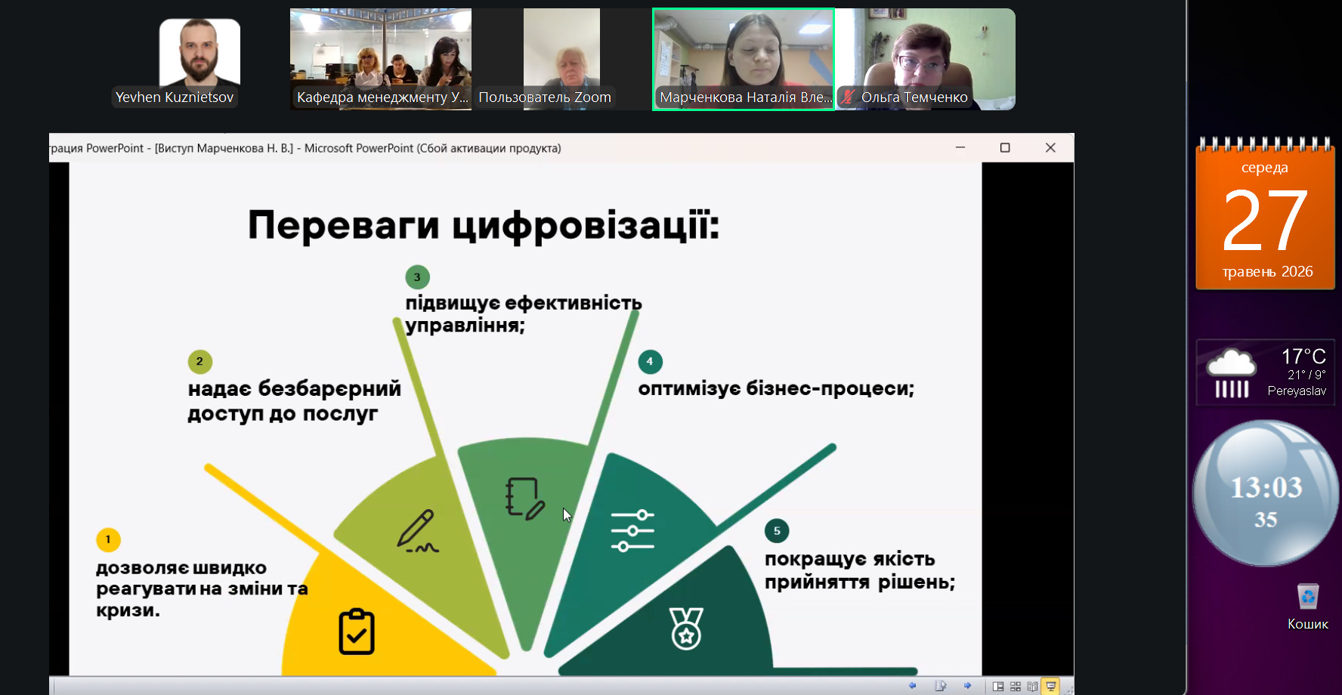1342x695 pixels.
Task: Click the PowerPoint window title bar text
Action: coord(306,148)
